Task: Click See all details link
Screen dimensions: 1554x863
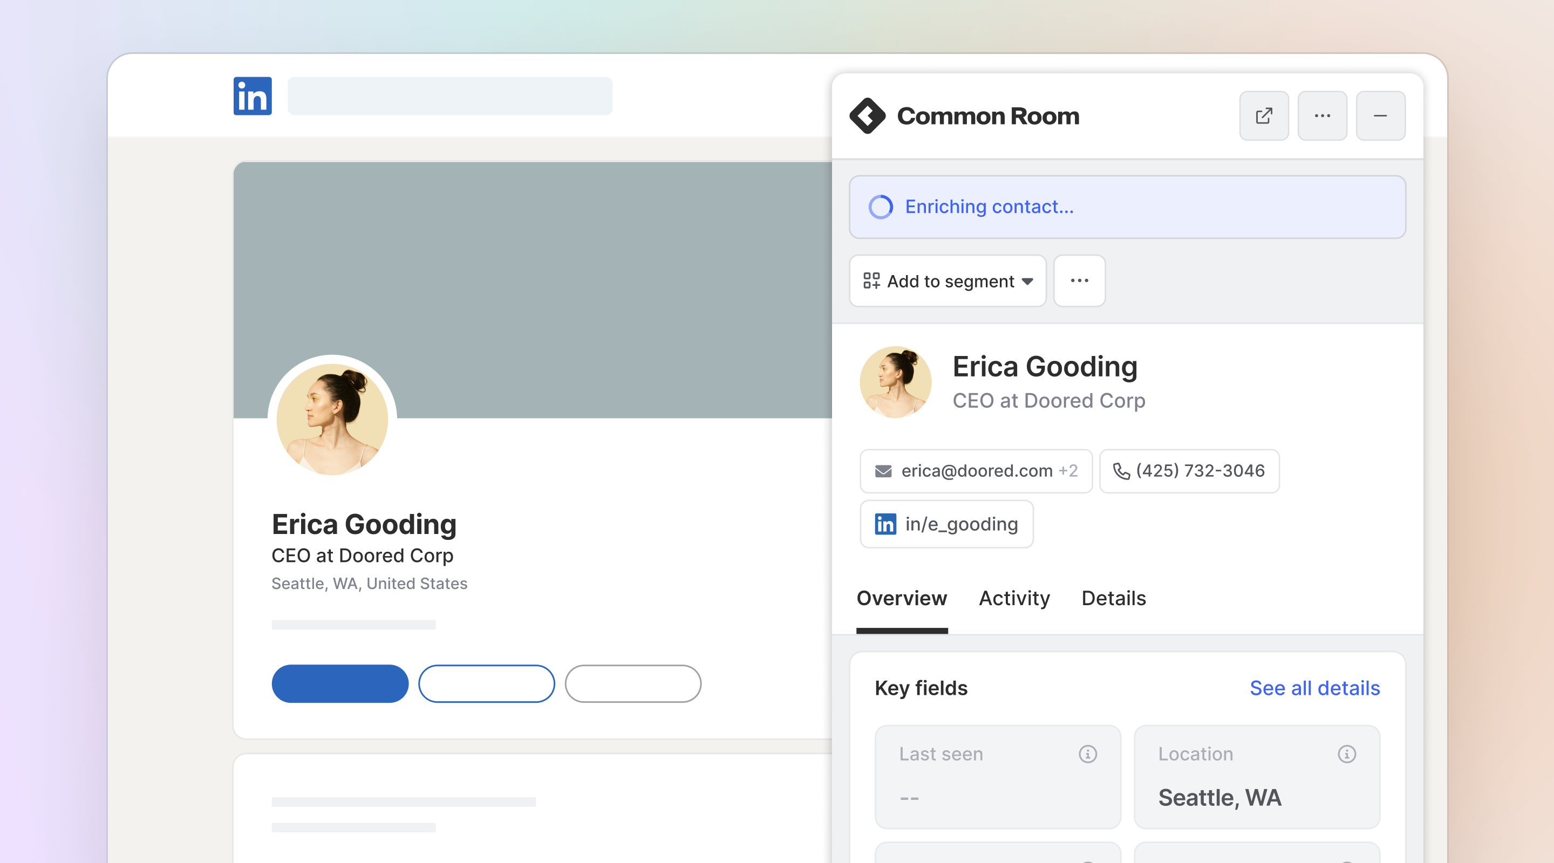Action: click(x=1314, y=688)
